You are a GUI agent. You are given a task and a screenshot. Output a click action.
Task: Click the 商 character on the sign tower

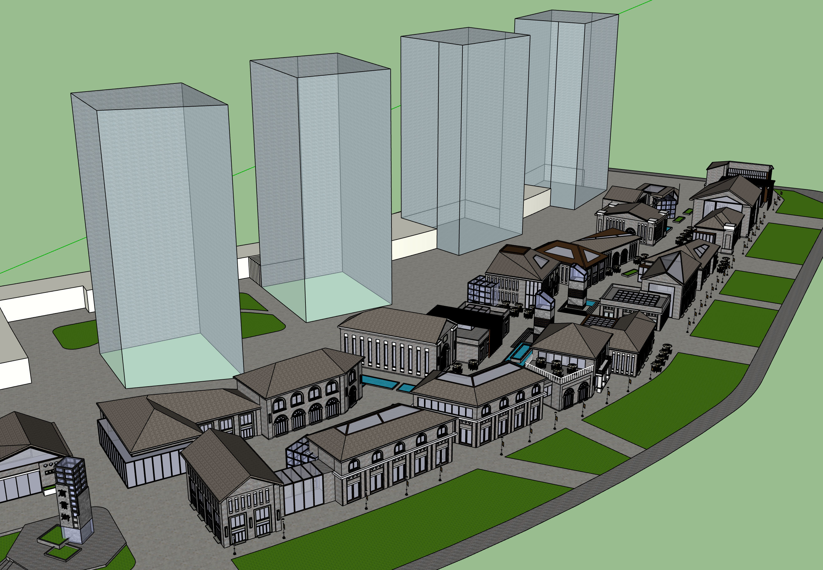click(x=63, y=493)
